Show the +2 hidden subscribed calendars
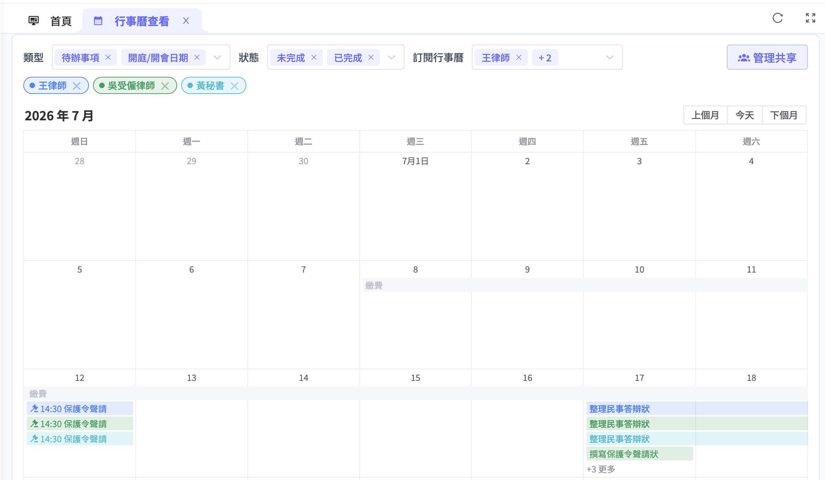 point(545,57)
